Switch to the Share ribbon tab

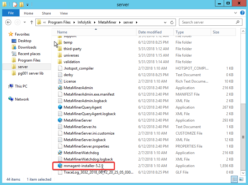pos(47,13)
